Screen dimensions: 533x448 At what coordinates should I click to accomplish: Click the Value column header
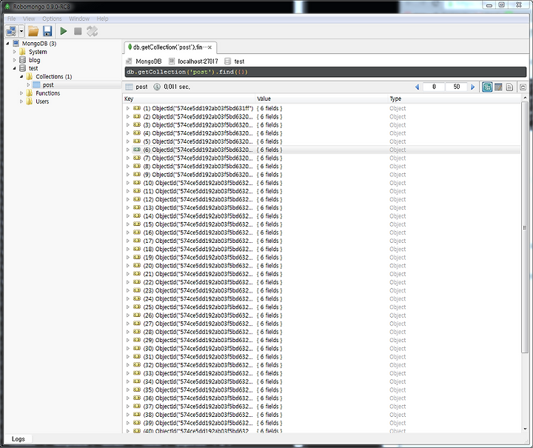(321, 98)
